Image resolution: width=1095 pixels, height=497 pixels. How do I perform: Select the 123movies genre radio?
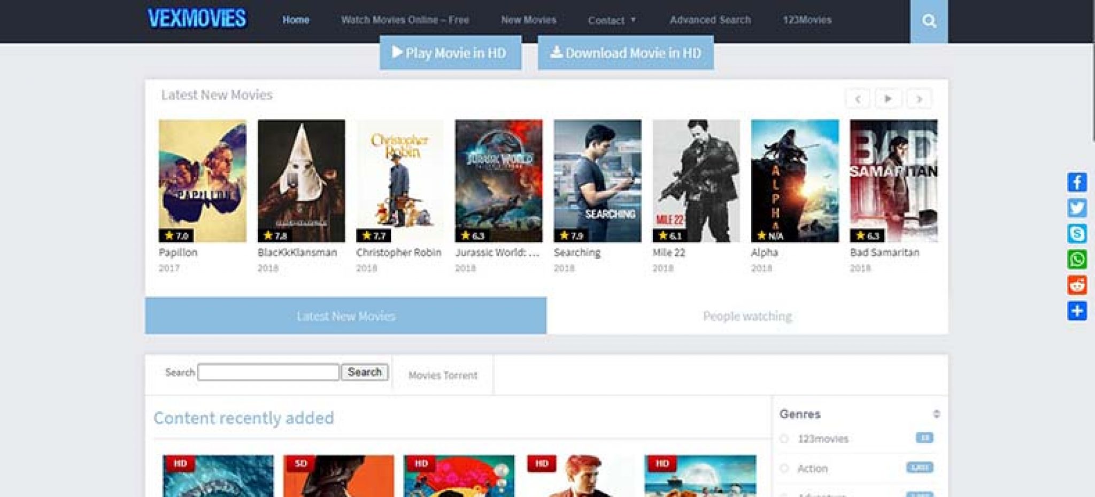coord(784,439)
